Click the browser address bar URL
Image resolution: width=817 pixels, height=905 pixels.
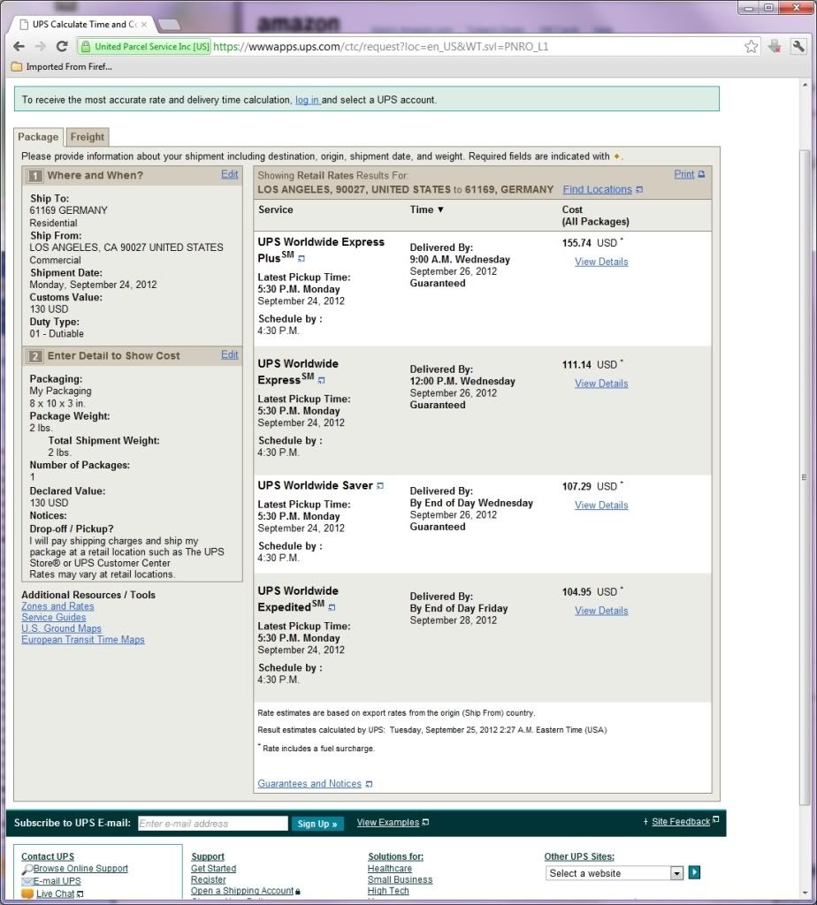pos(380,47)
